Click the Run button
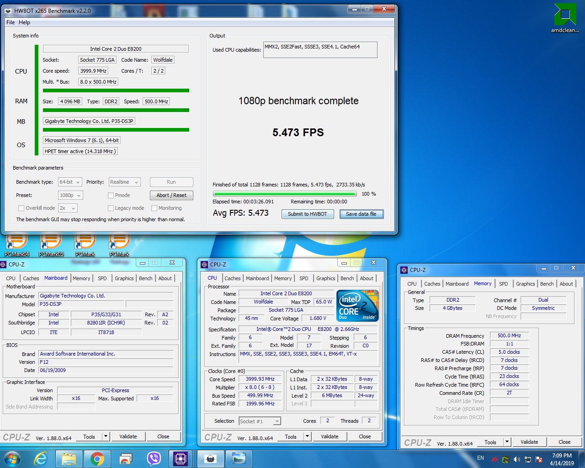Viewport: 585px width, 468px height. [x=171, y=182]
